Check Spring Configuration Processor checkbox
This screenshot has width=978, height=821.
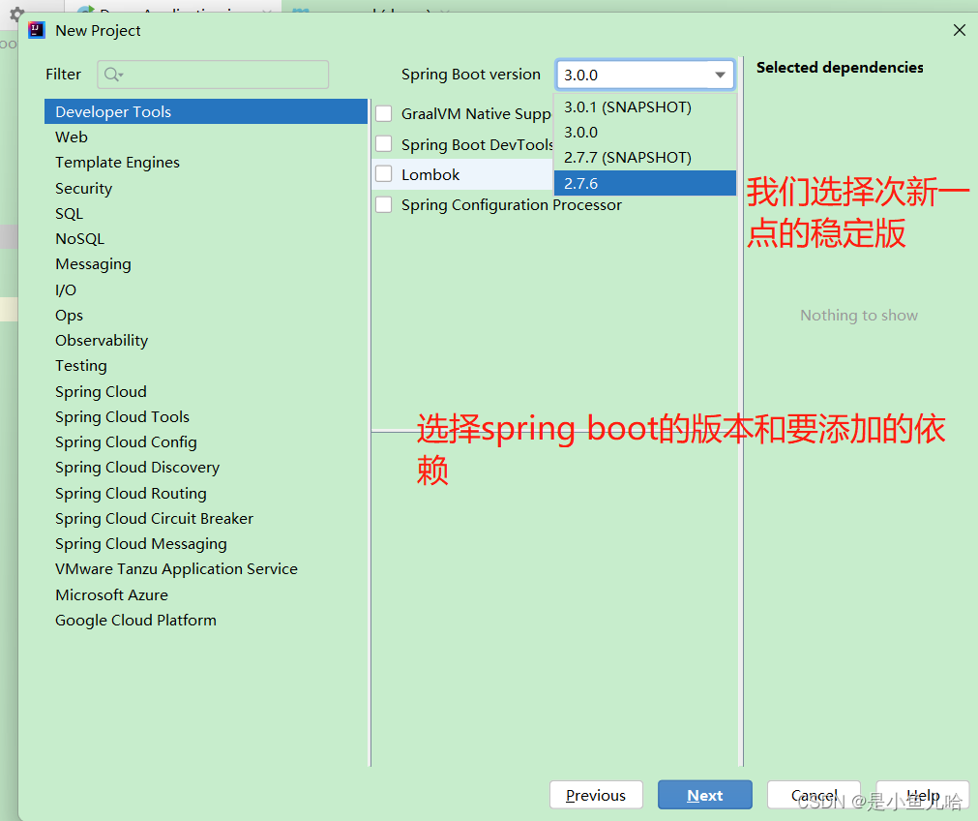[x=384, y=205]
